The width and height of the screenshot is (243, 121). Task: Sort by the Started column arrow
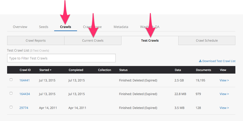pyautogui.click(x=50, y=70)
